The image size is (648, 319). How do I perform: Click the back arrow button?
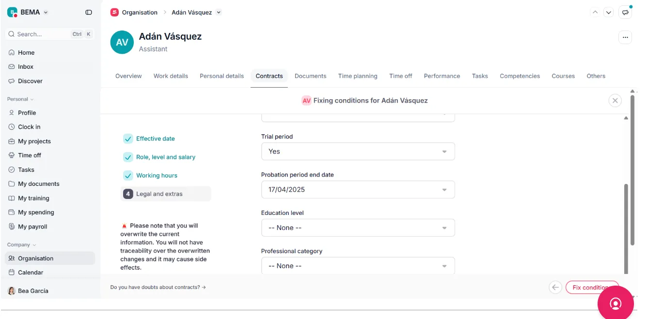555,288
